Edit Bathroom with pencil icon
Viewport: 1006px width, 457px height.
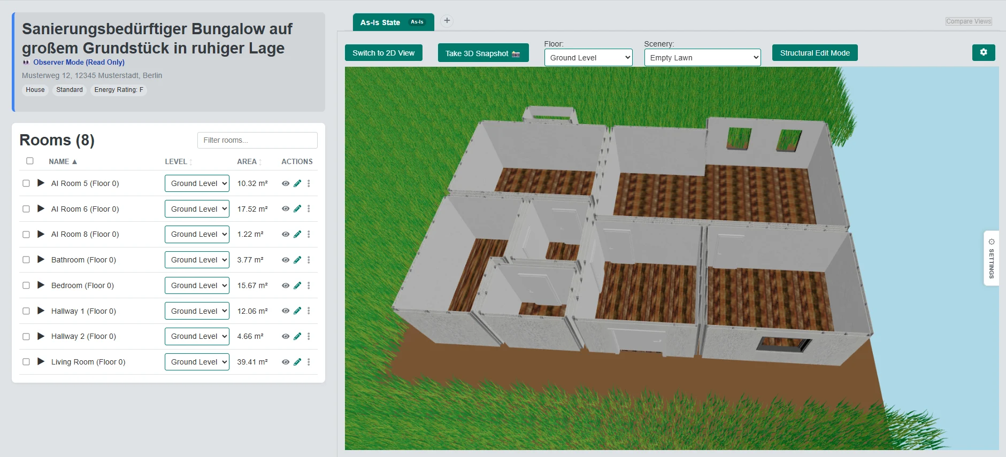(x=297, y=260)
